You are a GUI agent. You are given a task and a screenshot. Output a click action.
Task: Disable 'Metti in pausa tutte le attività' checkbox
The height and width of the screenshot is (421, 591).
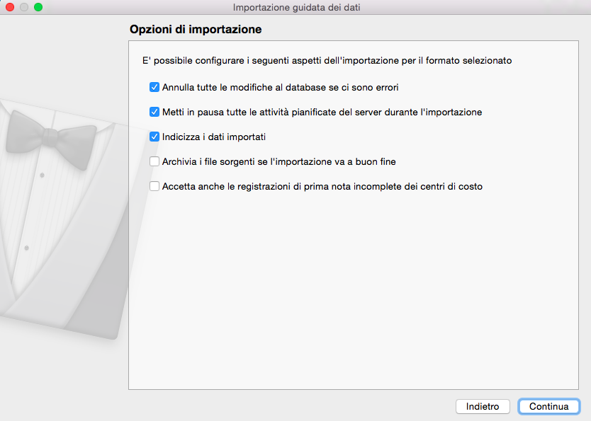coord(154,112)
